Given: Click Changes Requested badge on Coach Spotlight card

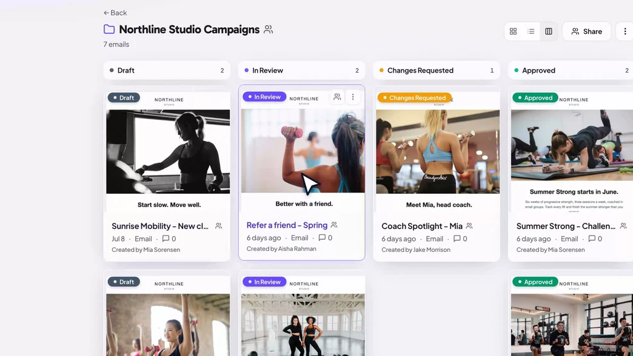Looking at the screenshot, I should click(415, 97).
